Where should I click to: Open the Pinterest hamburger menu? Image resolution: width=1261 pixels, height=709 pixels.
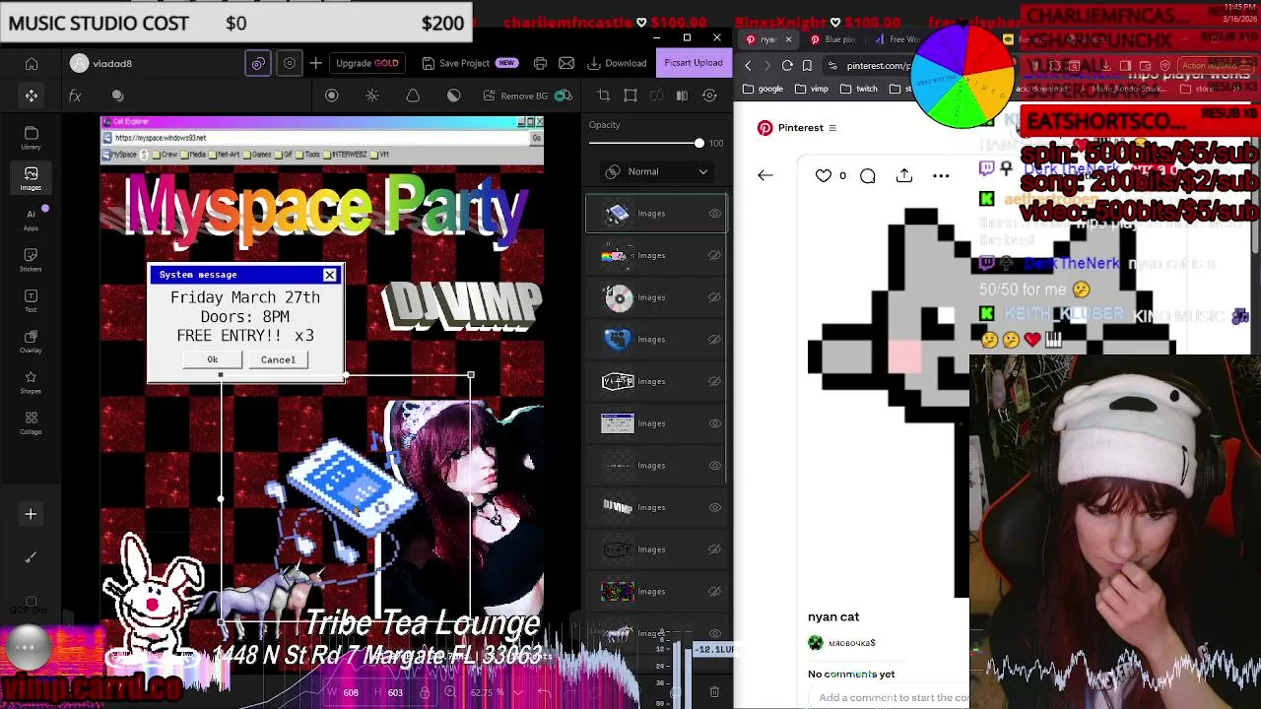point(832,128)
